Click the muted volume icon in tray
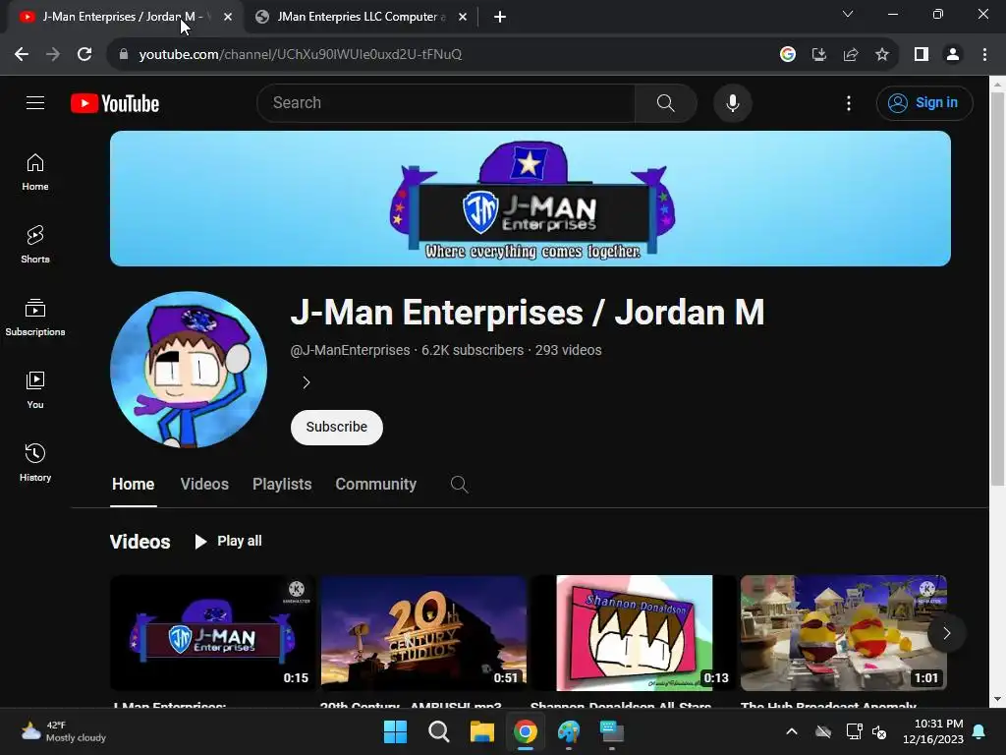This screenshot has height=755, width=1006. tap(879, 731)
